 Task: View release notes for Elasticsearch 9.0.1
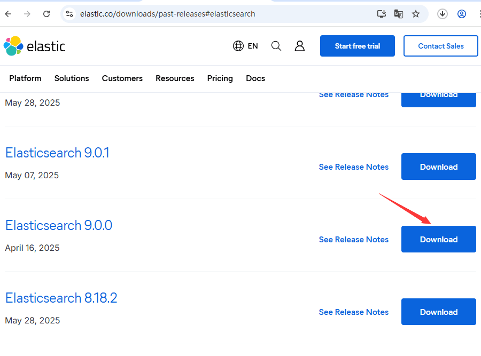[x=354, y=167]
